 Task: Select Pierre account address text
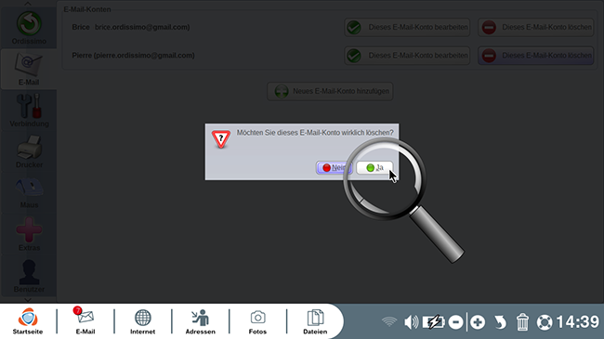(144, 55)
